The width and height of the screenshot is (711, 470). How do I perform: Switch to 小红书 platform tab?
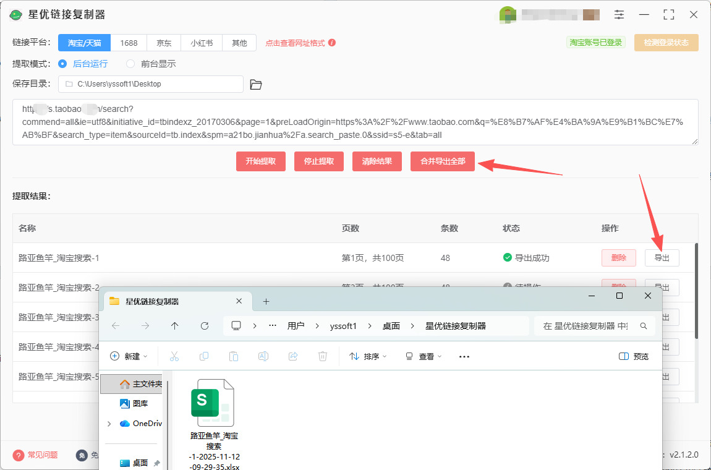click(x=202, y=43)
